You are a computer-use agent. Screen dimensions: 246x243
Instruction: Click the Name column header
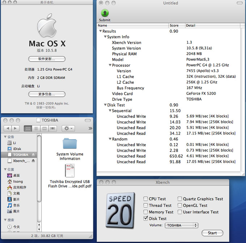132,26
